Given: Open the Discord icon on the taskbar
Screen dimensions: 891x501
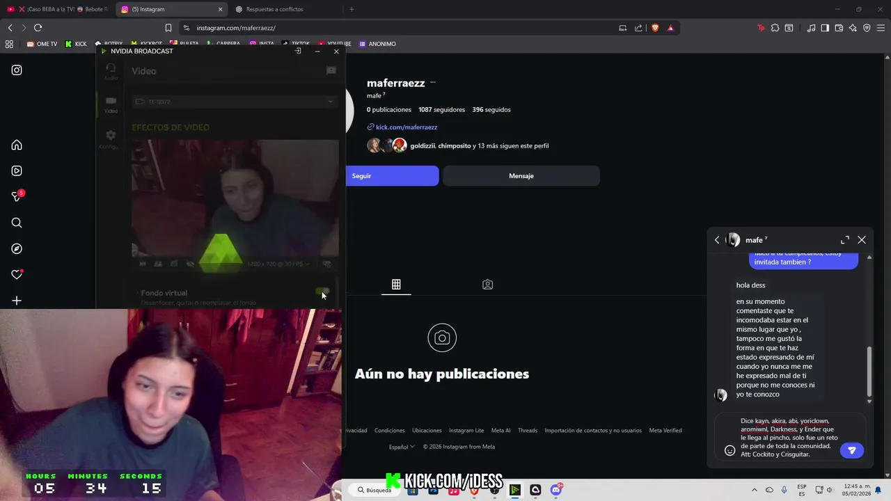Looking at the screenshot, I should (x=556, y=490).
